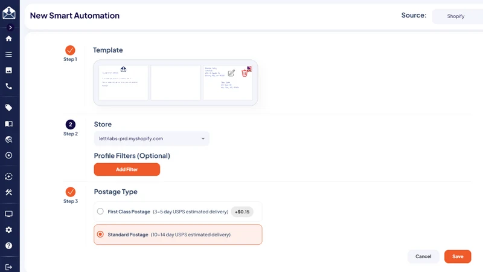483x272 pixels.
Task: Open the open-book icon in the sidebar
Action: pos(8,124)
